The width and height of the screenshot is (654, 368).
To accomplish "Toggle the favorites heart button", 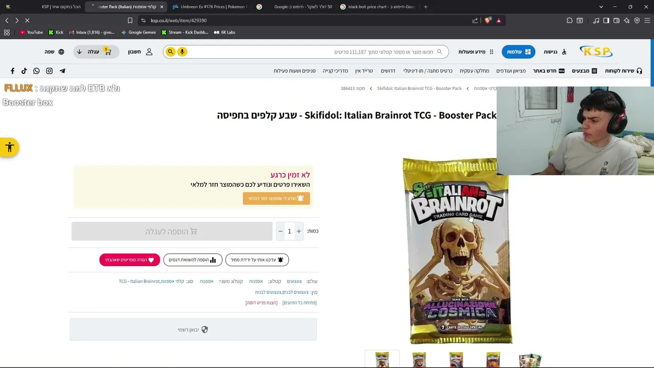I will point(130,260).
